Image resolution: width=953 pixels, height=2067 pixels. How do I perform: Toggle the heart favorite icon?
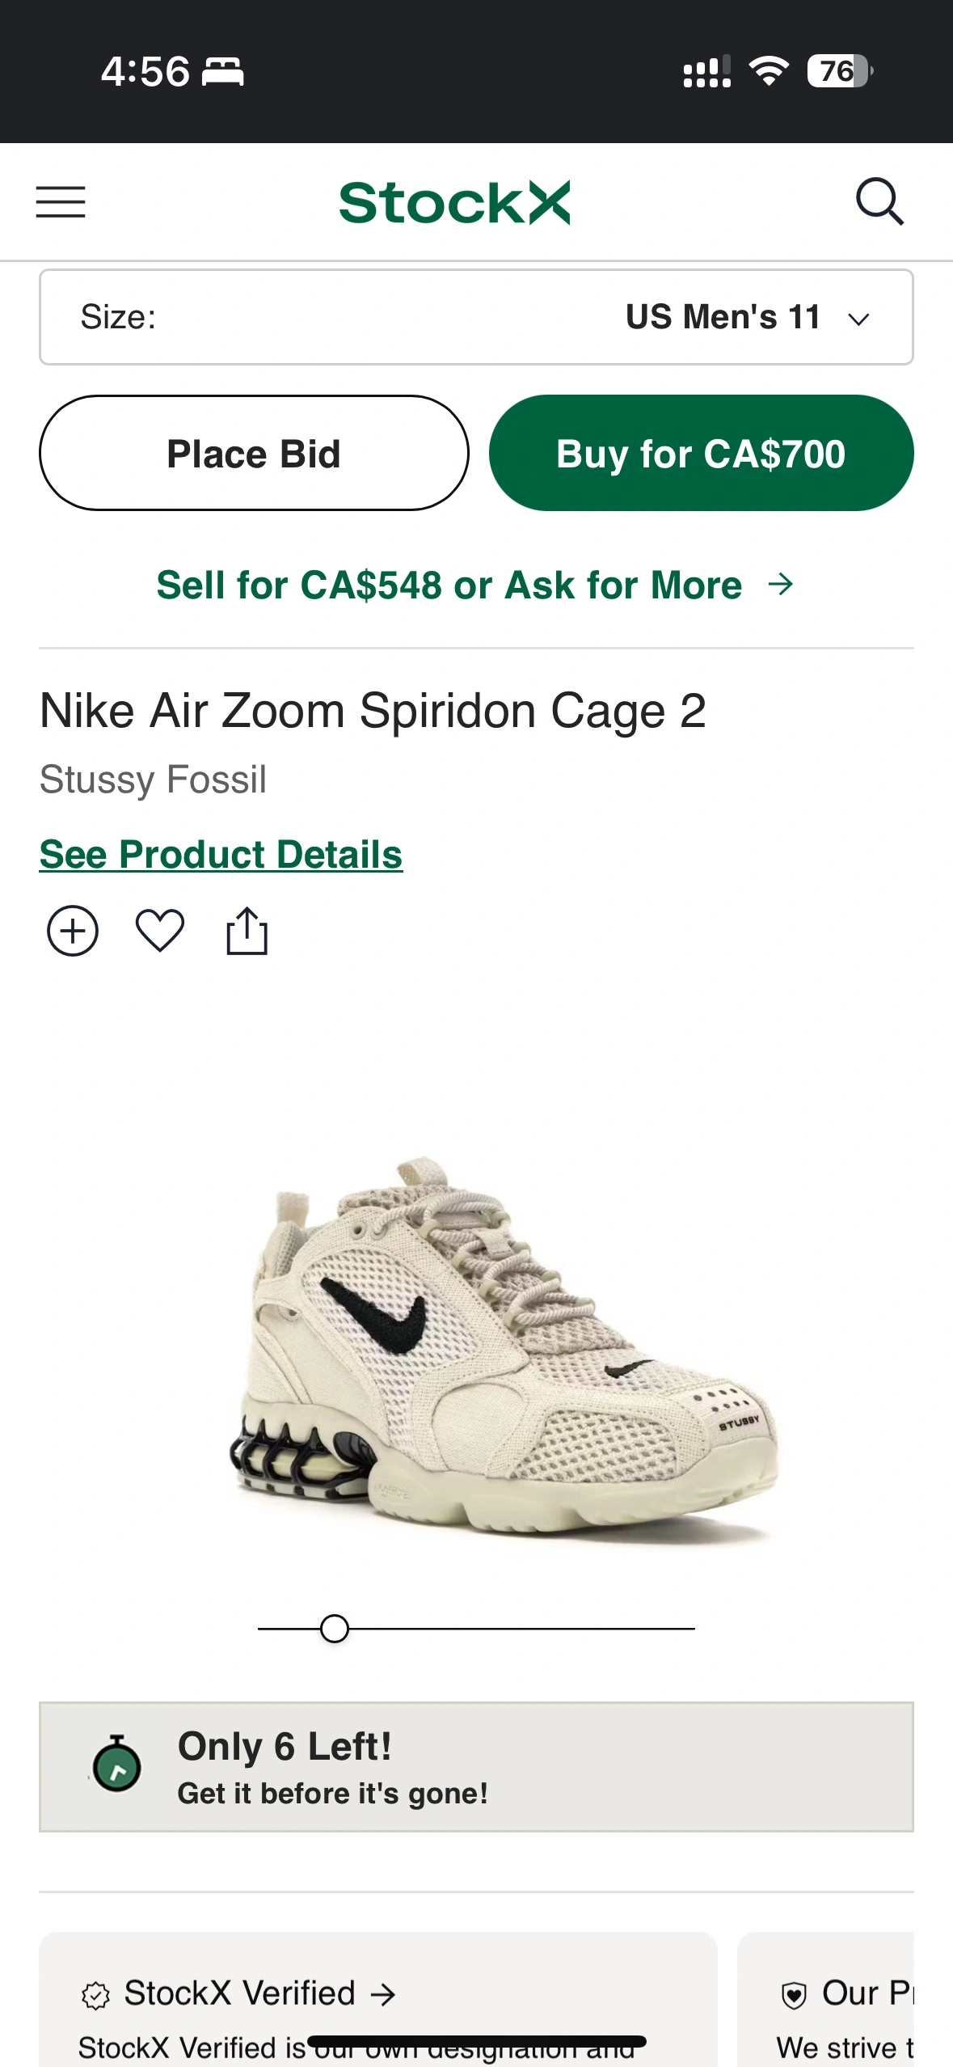[160, 931]
